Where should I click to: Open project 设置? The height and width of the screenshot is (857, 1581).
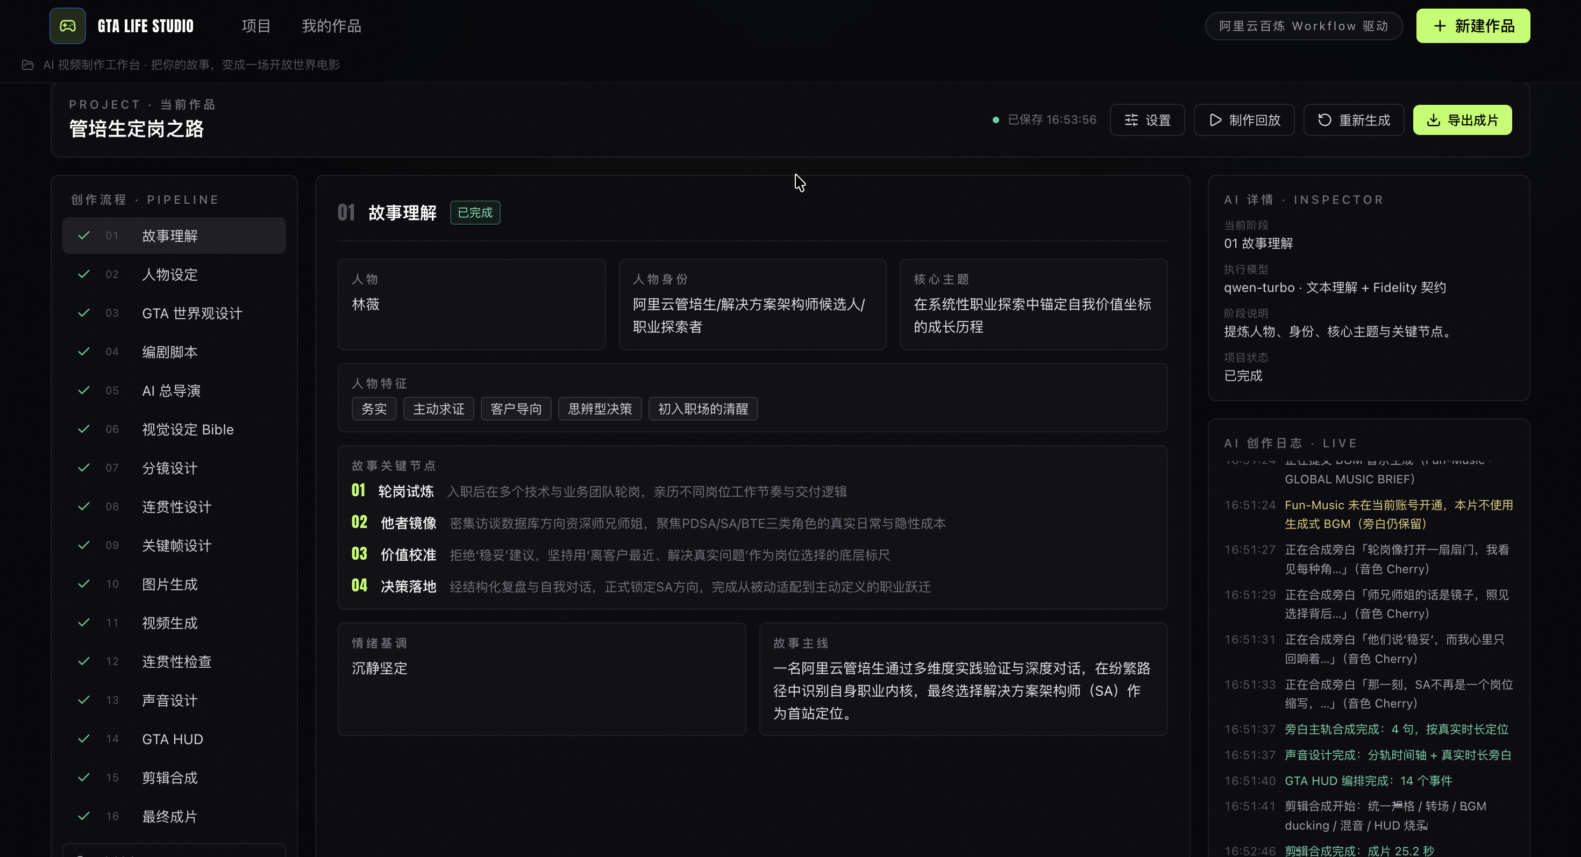point(1147,119)
